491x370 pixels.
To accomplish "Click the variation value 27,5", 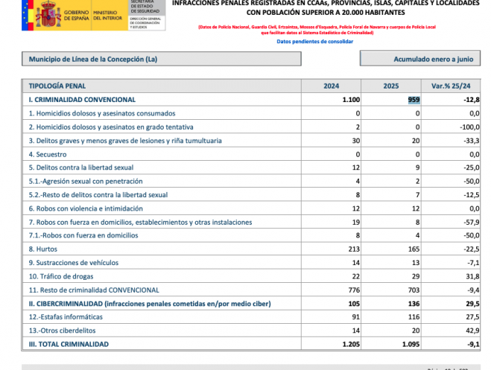I will point(472,317).
